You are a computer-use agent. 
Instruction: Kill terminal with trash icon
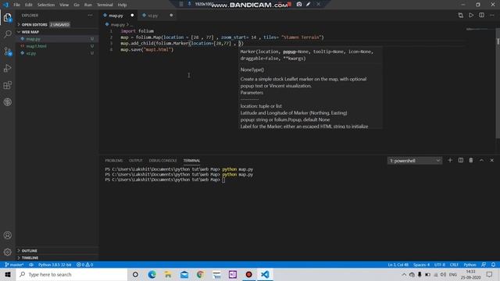[471, 160]
